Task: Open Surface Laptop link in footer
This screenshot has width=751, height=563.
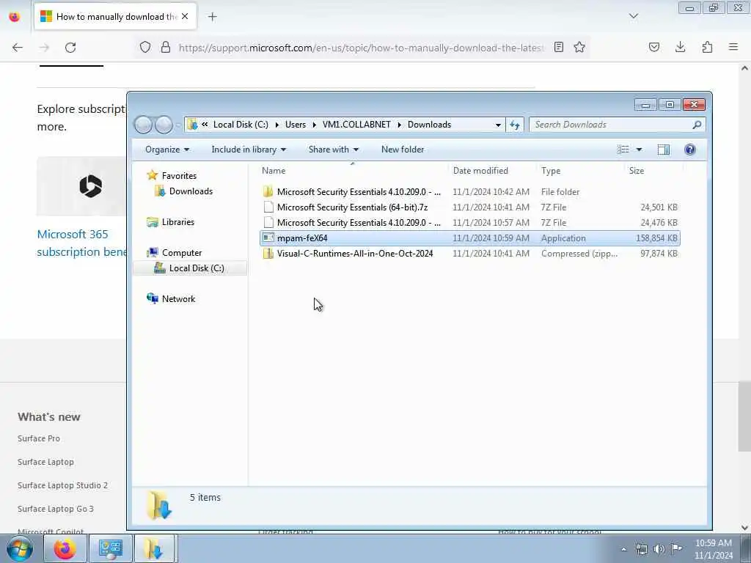Action: click(x=45, y=462)
